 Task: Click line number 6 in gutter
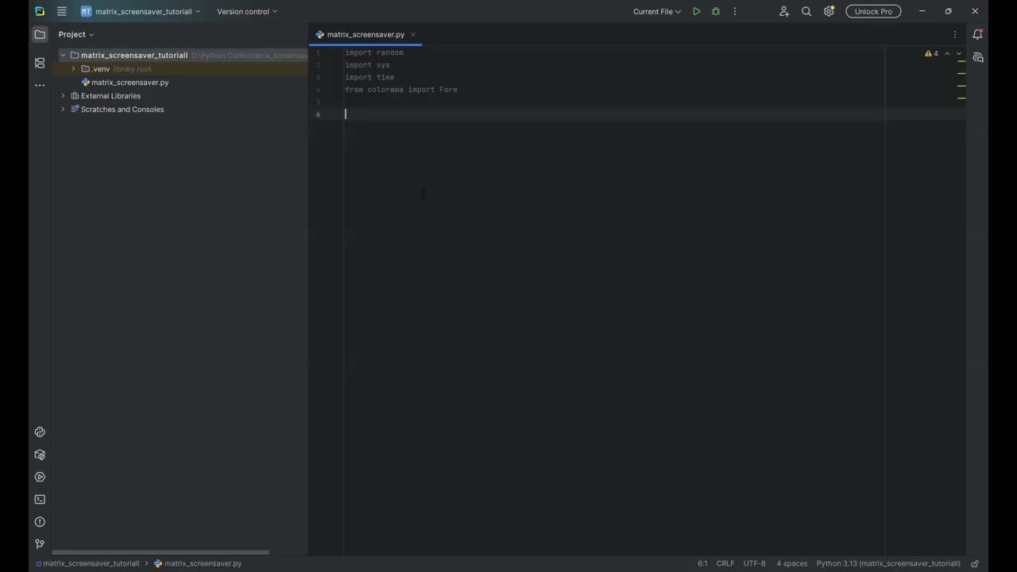(x=318, y=114)
